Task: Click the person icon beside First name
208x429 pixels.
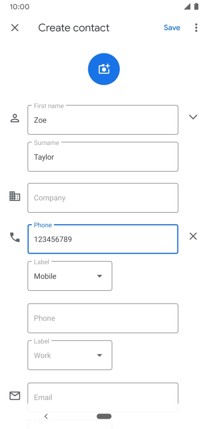Action: (15, 118)
